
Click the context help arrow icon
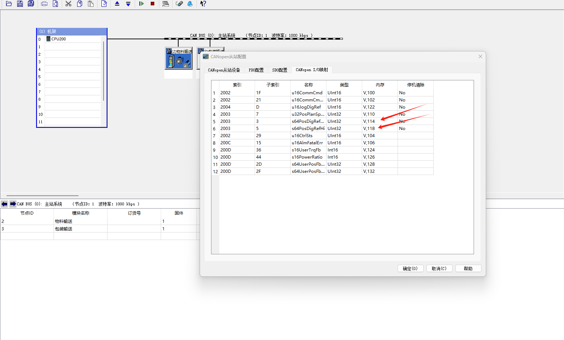coord(203,4)
